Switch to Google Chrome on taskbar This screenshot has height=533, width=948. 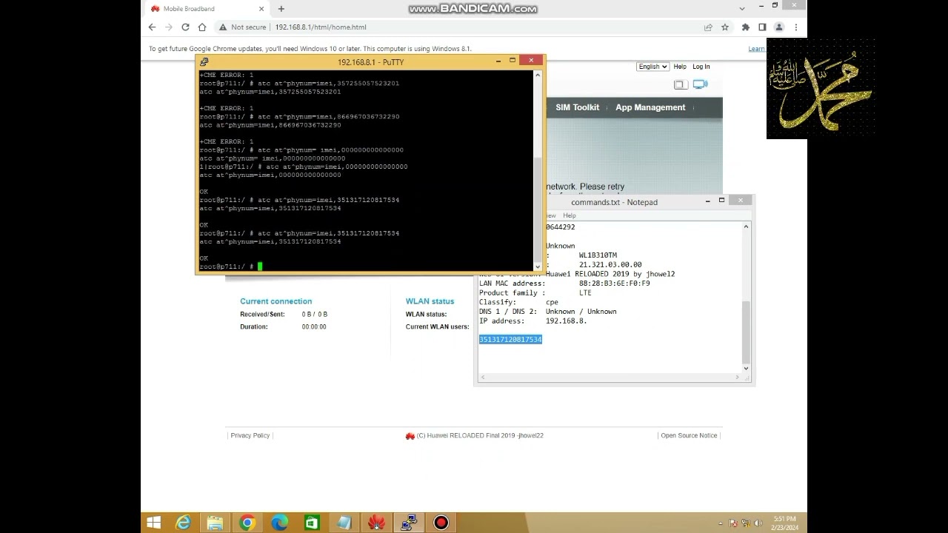pos(247,523)
